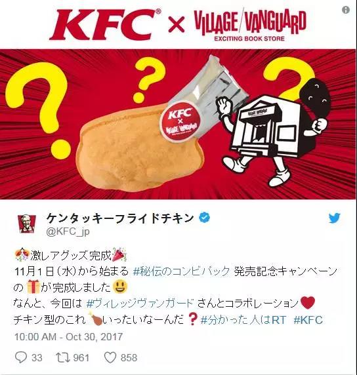Image resolution: width=357 pixels, height=375 pixels.
Task: Click the round KFC sticker on chicken
Action: click(180, 121)
